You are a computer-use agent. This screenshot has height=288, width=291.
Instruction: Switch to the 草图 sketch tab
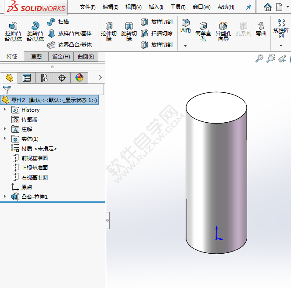pos(36,57)
